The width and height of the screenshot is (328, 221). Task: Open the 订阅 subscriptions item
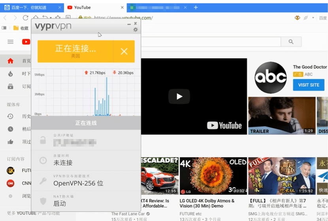point(16,86)
